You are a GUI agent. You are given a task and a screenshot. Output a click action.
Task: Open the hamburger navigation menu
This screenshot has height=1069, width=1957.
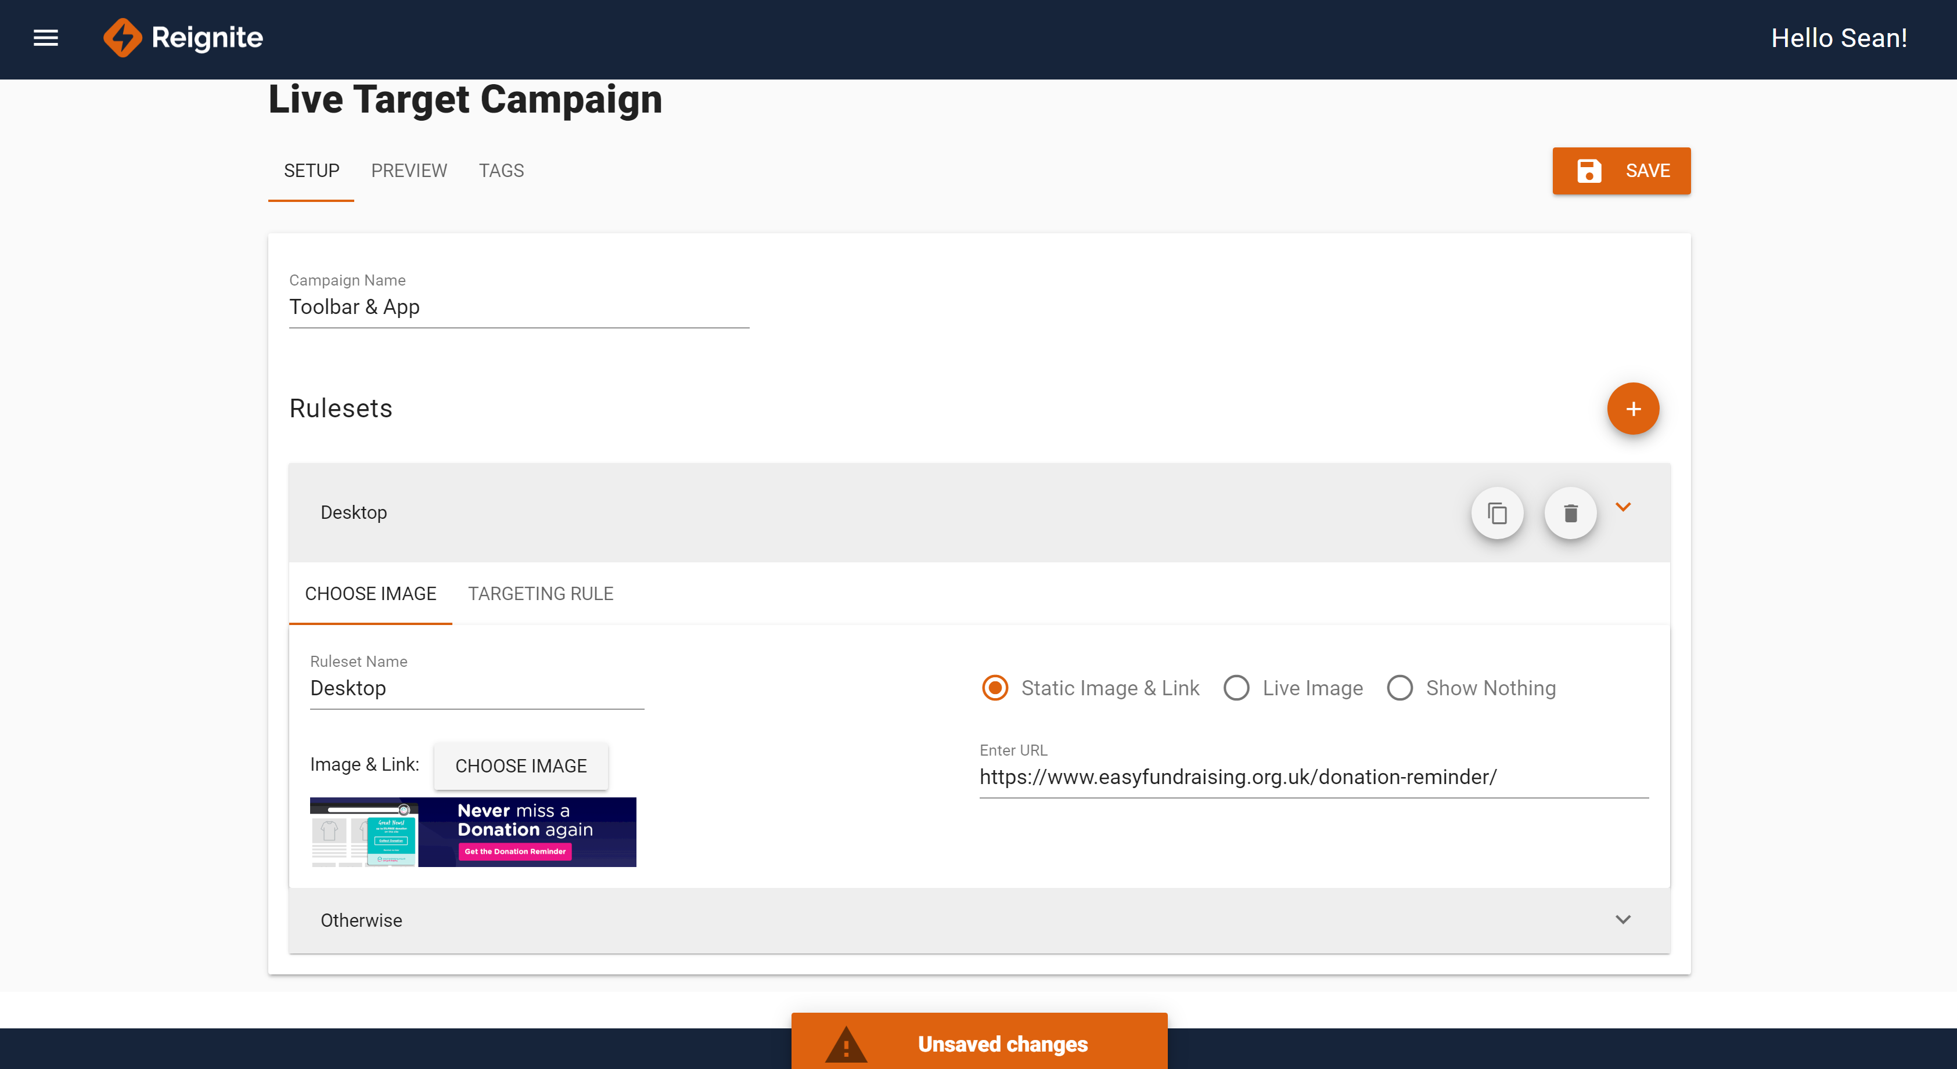(x=45, y=38)
